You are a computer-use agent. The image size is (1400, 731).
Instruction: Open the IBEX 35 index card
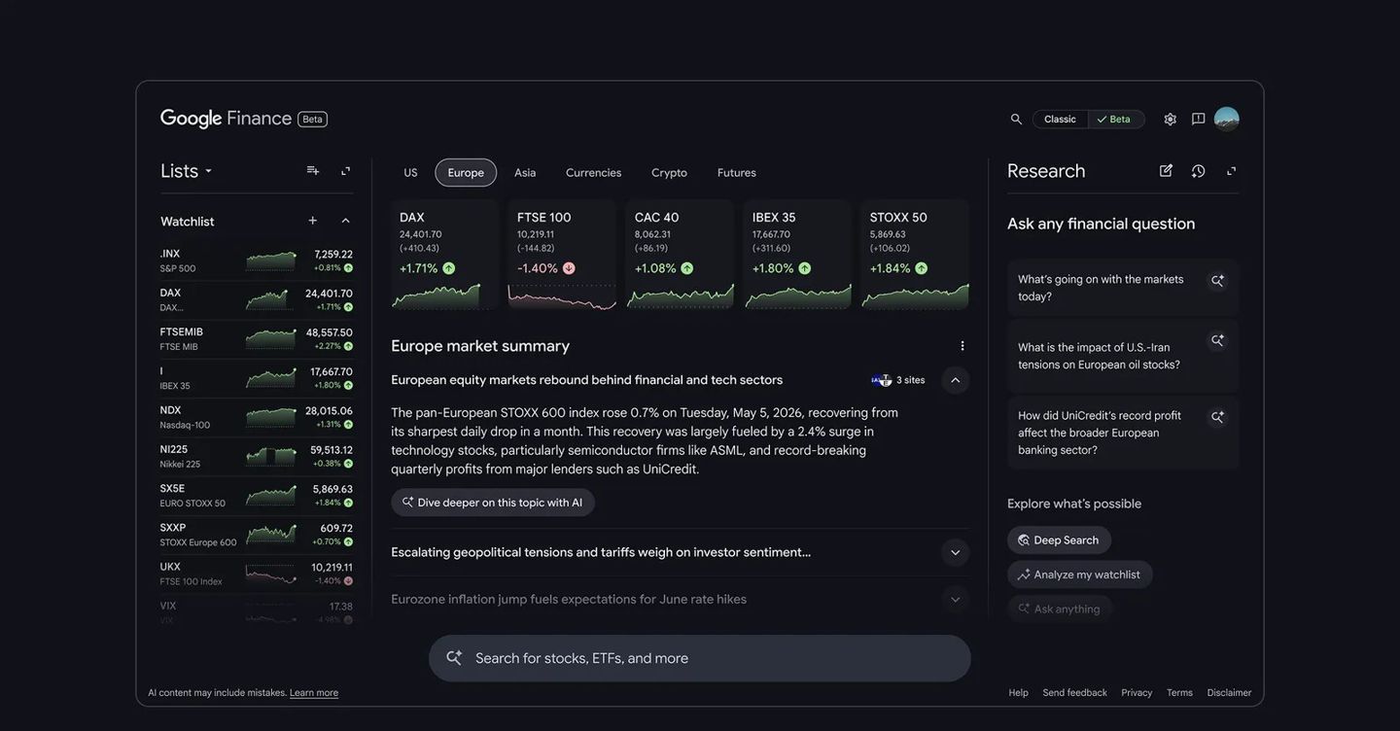pos(797,256)
